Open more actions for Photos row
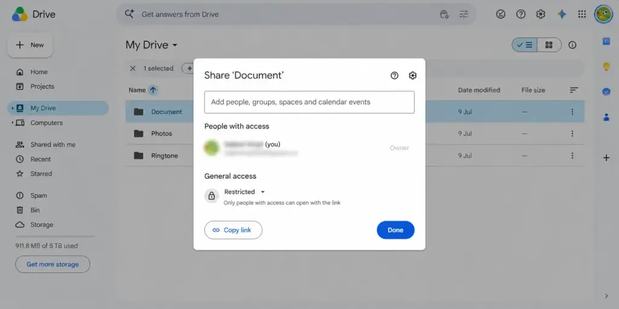Screen dimensions: 619x309 [572, 133]
